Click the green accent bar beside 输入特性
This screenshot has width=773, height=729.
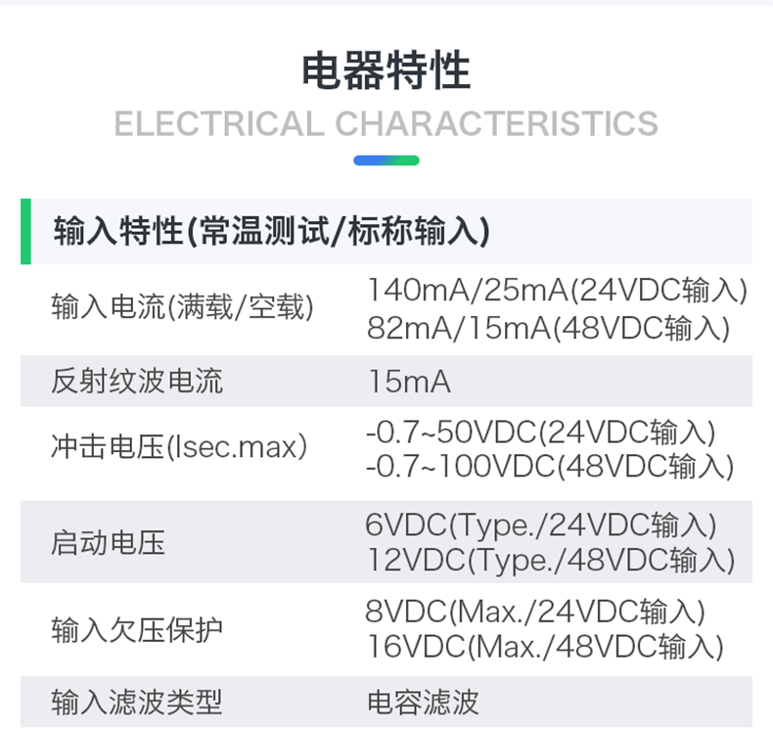point(25,232)
